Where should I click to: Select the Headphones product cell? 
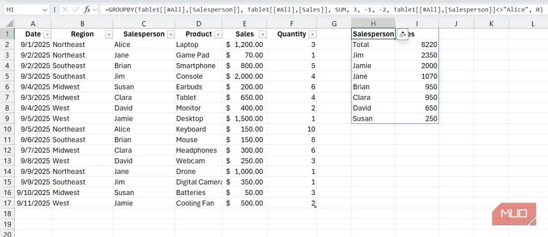199,150
